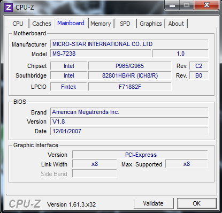This screenshot has width=222, height=213.
Task: Click the CPU-Z purple Z title bar icon
Action: pyautogui.click(x=9, y=7)
